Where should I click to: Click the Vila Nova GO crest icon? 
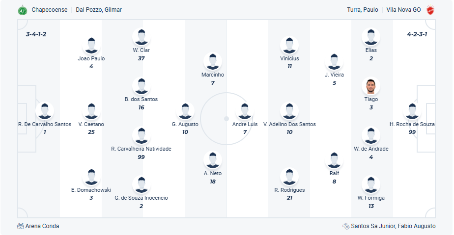click(x=430, y=10)
